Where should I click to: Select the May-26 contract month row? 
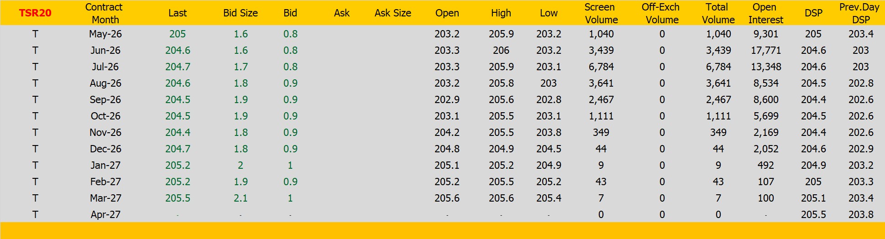click(x=105, y=34)
